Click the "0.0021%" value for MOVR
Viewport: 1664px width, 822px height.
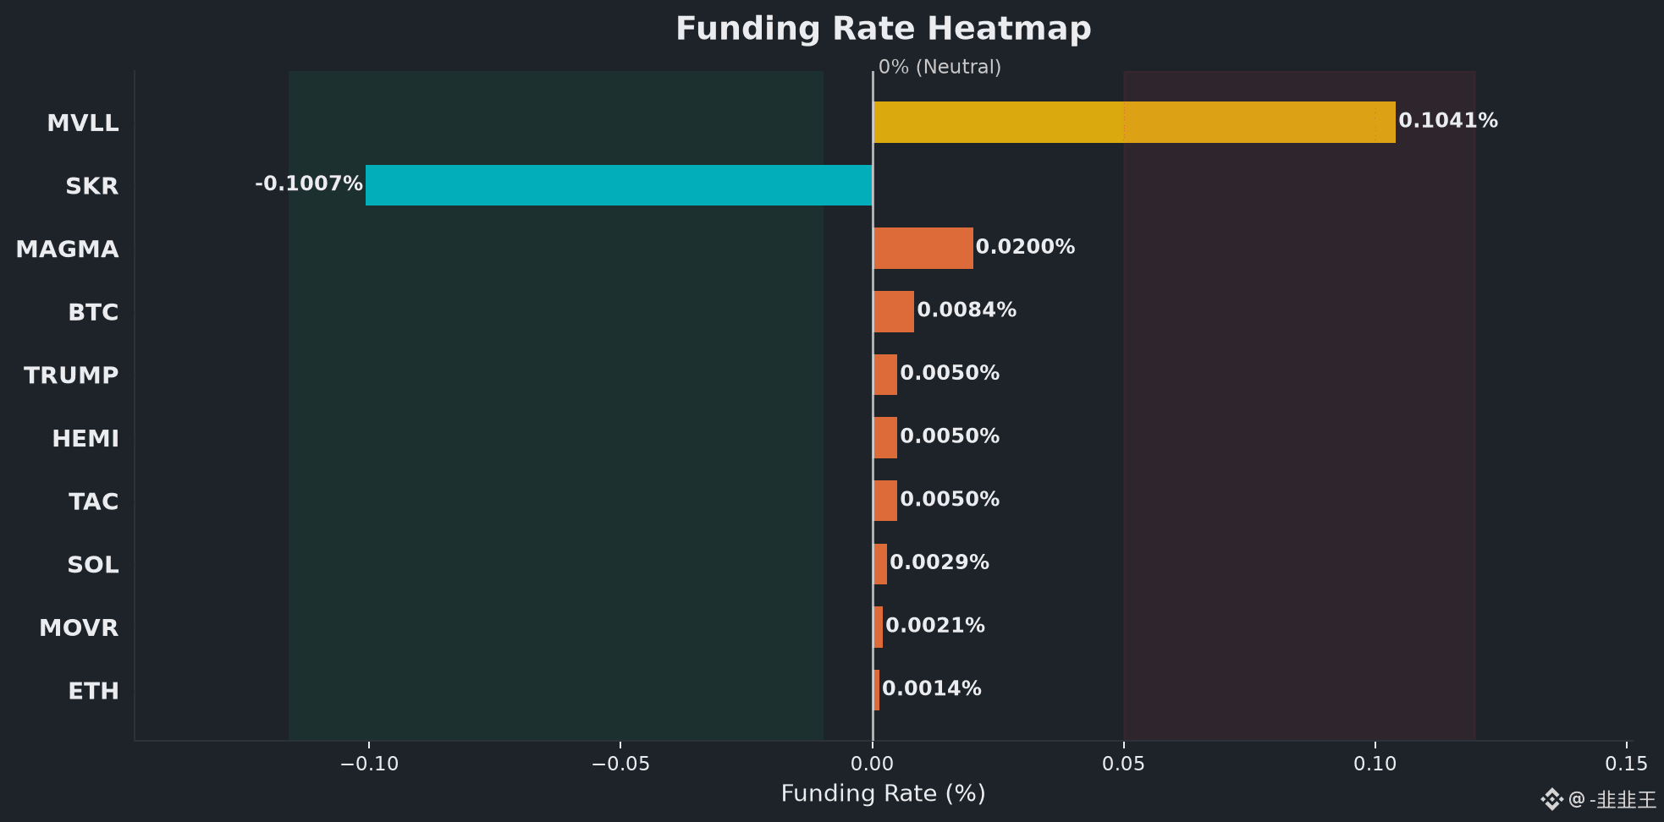(x=935, y=626)
